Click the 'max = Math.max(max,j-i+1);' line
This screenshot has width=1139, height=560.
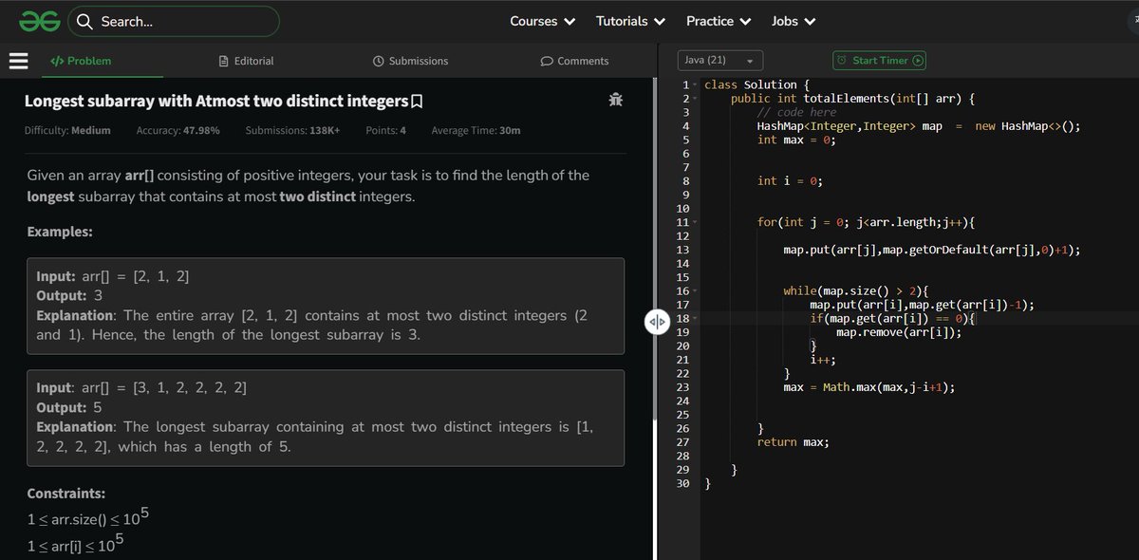(869, 387)
